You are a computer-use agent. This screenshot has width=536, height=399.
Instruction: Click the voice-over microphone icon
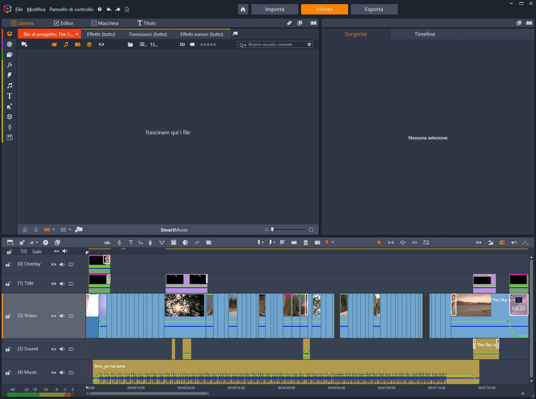tap(150, 242)
